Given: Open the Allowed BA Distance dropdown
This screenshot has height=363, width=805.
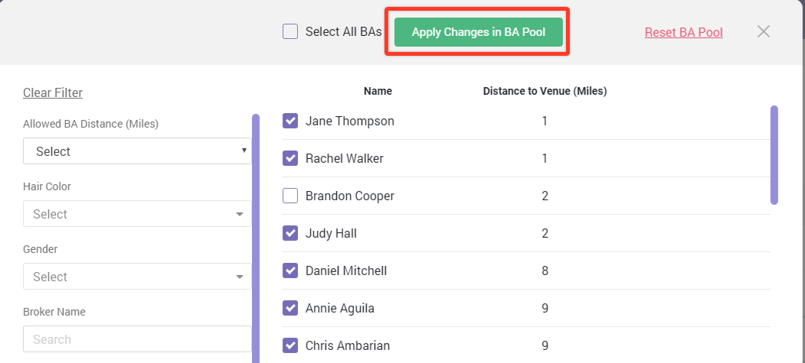Looking at the screenshot, I should [137, 151].
